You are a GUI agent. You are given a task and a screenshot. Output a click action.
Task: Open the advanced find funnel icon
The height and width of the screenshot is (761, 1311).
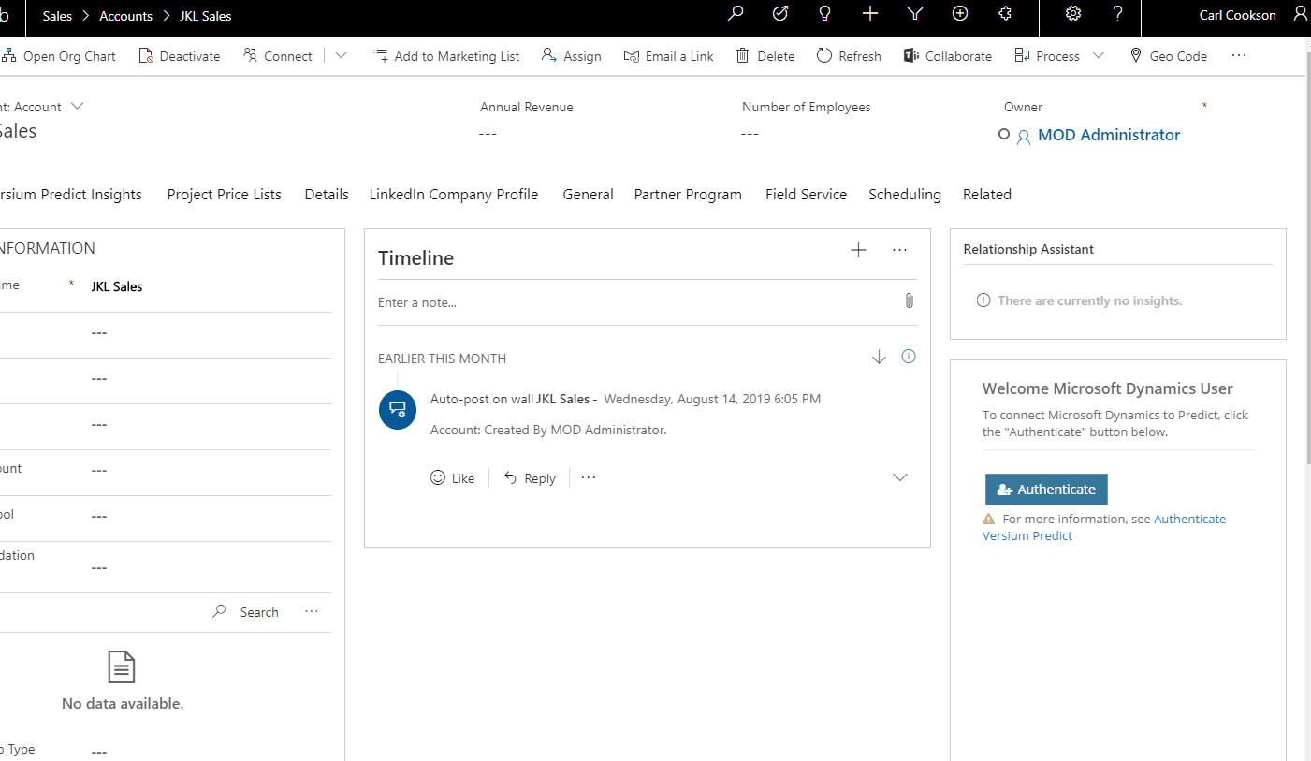pos(915,14)
